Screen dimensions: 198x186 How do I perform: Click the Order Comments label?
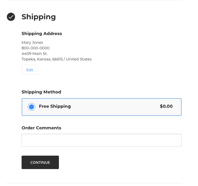point(41,128)
